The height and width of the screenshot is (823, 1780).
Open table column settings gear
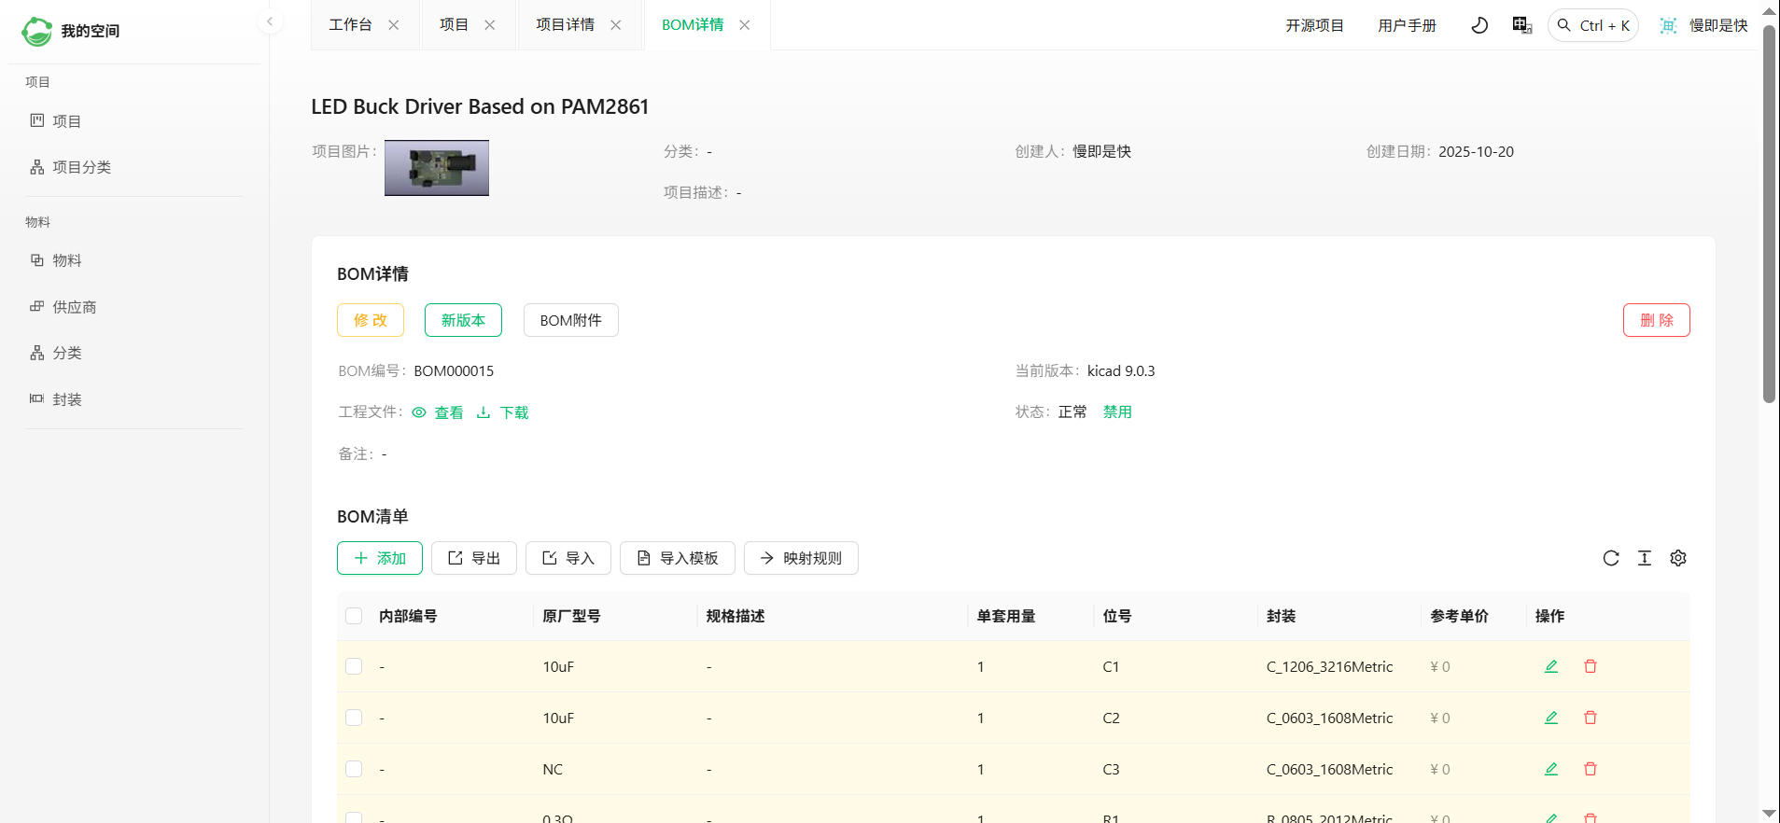pos(1677,558)
